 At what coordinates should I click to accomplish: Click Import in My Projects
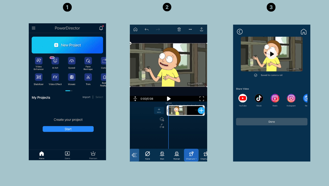(x=86, y=97)
